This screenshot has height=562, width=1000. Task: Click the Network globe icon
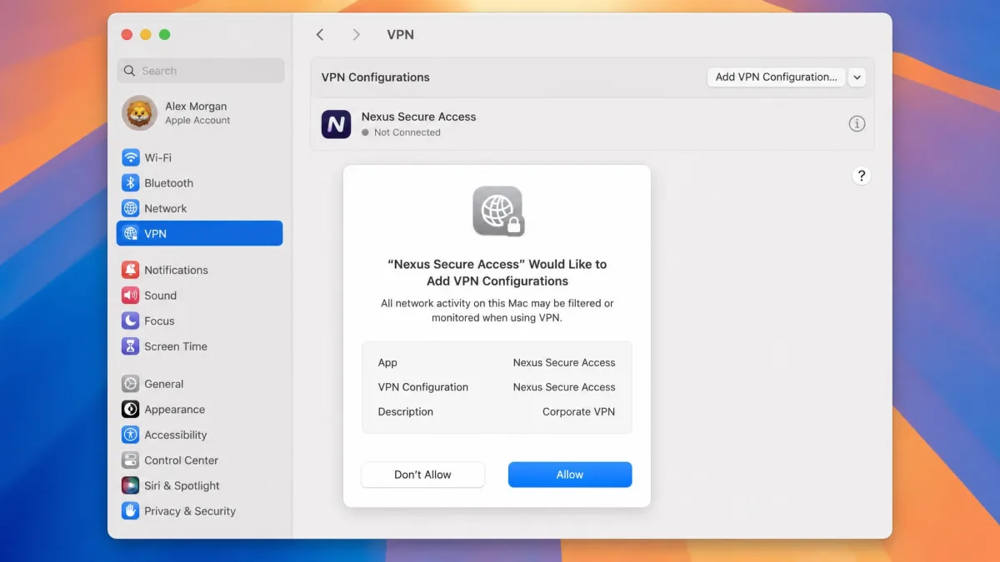[x=130, y=208]
